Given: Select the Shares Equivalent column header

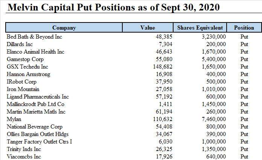Looking at the screenshot, I should tap(200, 27).
